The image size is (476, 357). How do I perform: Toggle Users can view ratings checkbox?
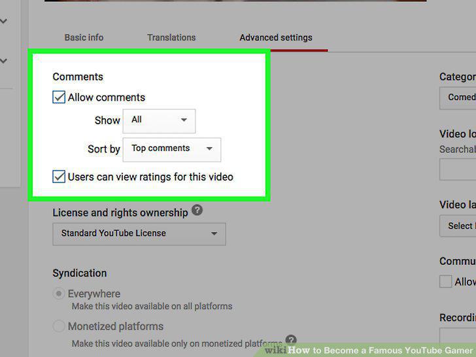click(59, 177)
